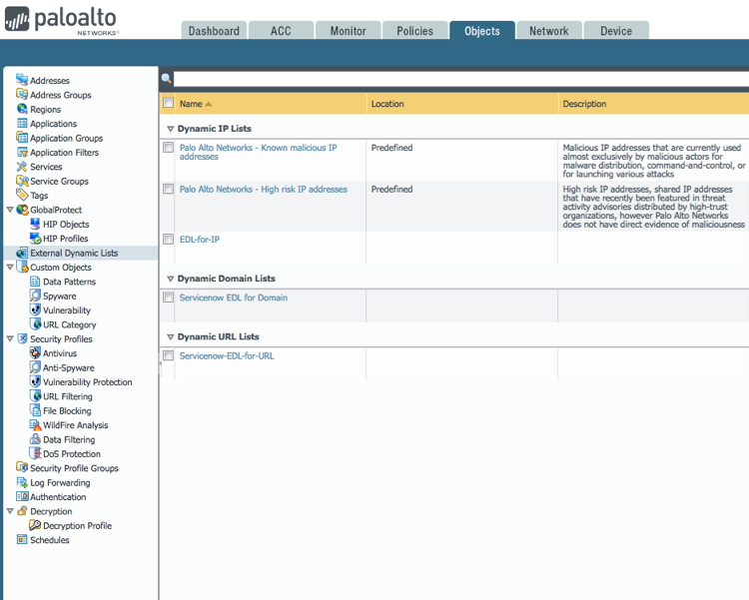Select Schedules in sidebar
Image resolution: width=749 pixels, height=600 pixels.
pyautogui.click(x=50, y=540)
